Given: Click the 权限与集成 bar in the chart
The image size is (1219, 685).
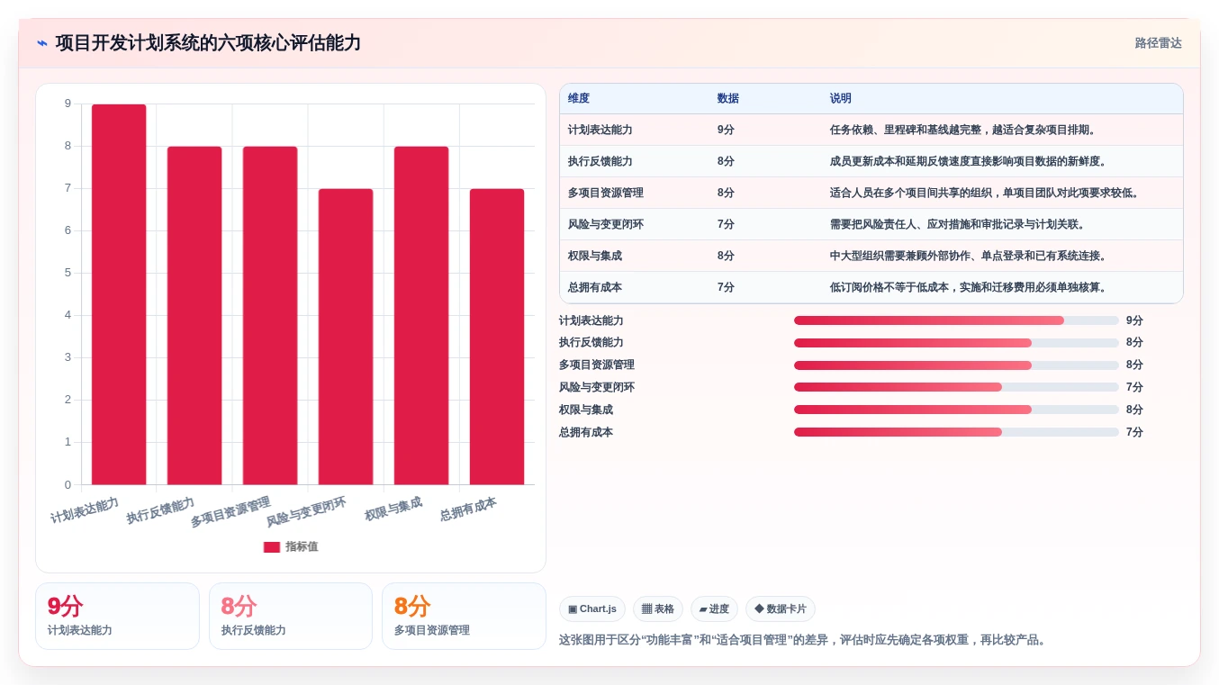Looking at the screenshot, I should pyautogui.click(x=421, y=315).
